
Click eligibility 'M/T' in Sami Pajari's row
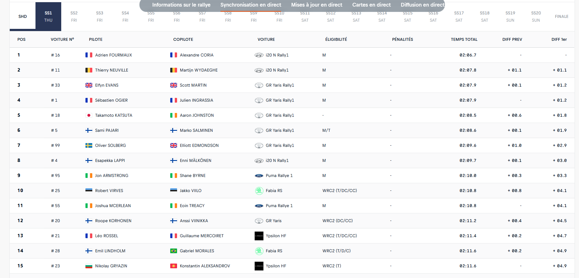point(327,130)
